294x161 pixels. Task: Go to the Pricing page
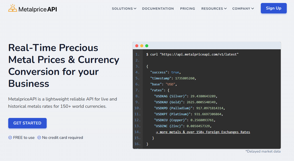click(x=187, y=9)
